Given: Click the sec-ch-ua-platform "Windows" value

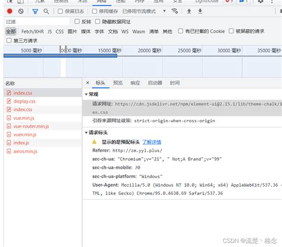Looking at the screenshot, I should point(151,177).
